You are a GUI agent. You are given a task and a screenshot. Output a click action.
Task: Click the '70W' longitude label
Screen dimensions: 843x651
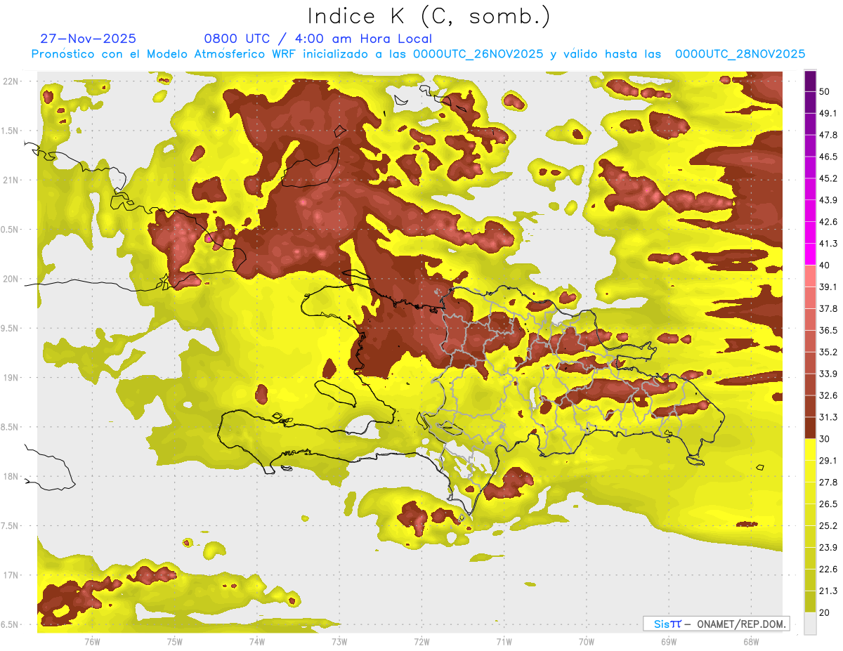point(587,642)
